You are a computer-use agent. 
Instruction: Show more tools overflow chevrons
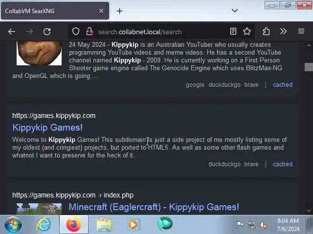click(283, 31)
